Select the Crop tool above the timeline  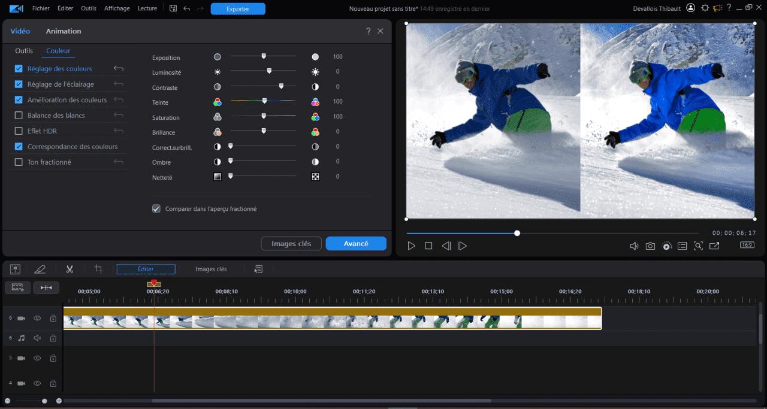tap(98, 269)
